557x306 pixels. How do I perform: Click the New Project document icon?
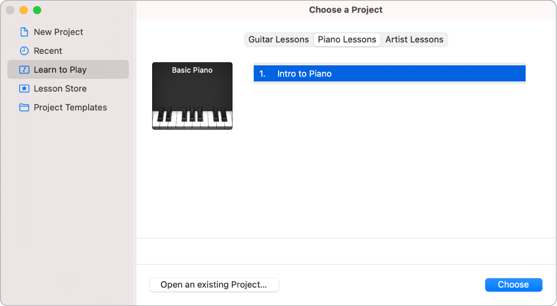pos(24,32)
